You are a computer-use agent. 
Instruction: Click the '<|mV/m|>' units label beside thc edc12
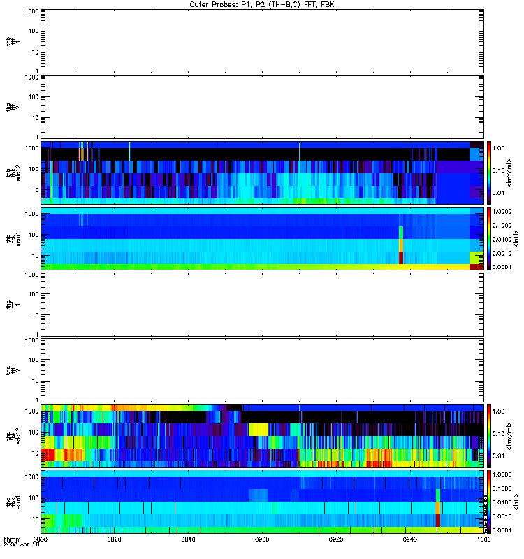[509, 436]
